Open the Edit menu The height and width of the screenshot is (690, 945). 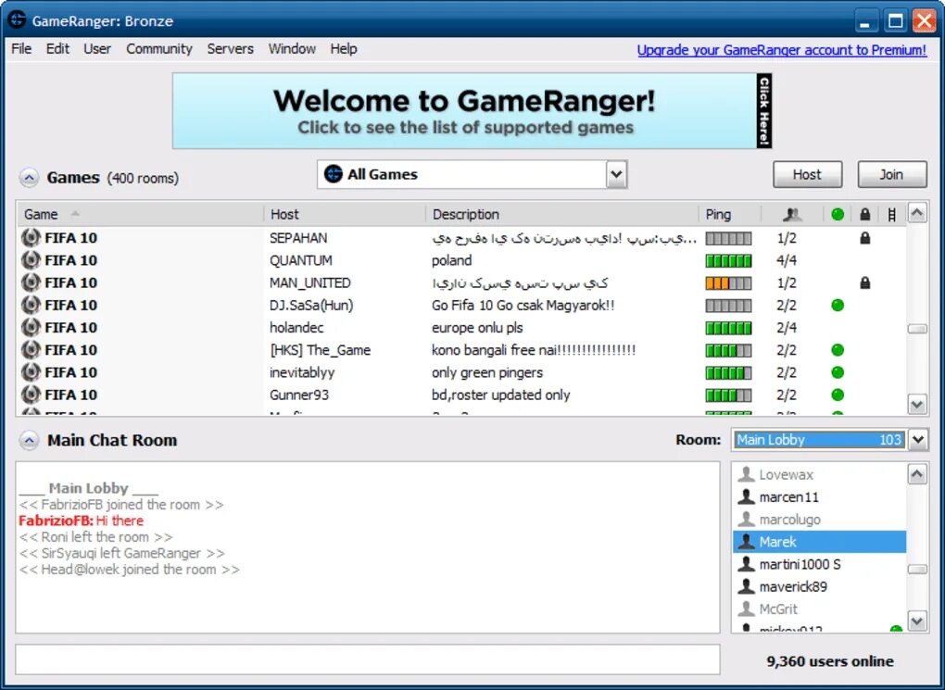[x=57, y=49]
